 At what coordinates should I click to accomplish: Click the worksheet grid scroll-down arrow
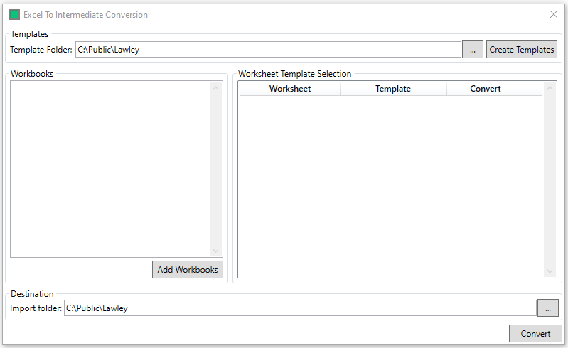point(550,271)
